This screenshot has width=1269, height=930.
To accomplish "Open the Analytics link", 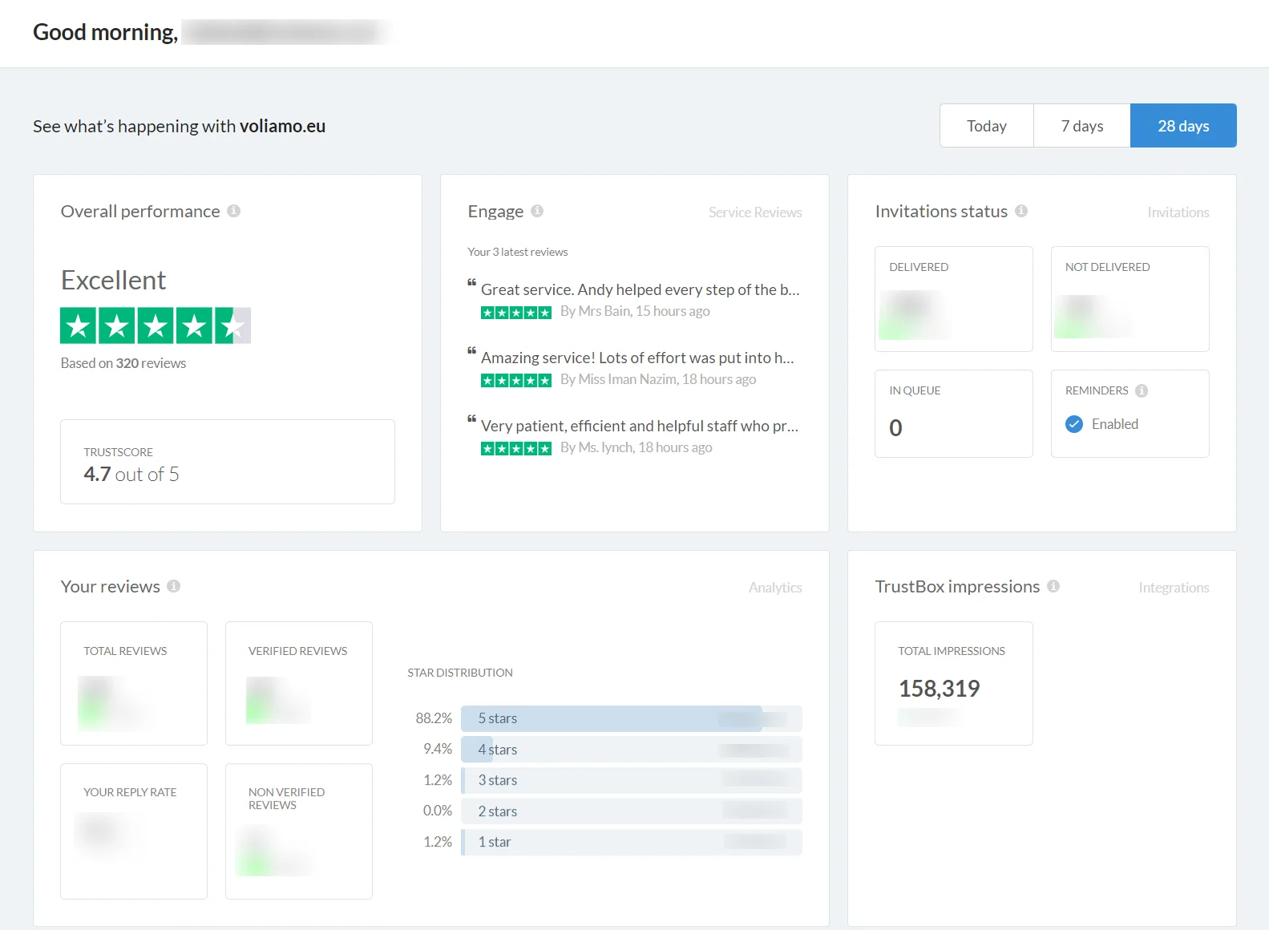I will 775,588.
